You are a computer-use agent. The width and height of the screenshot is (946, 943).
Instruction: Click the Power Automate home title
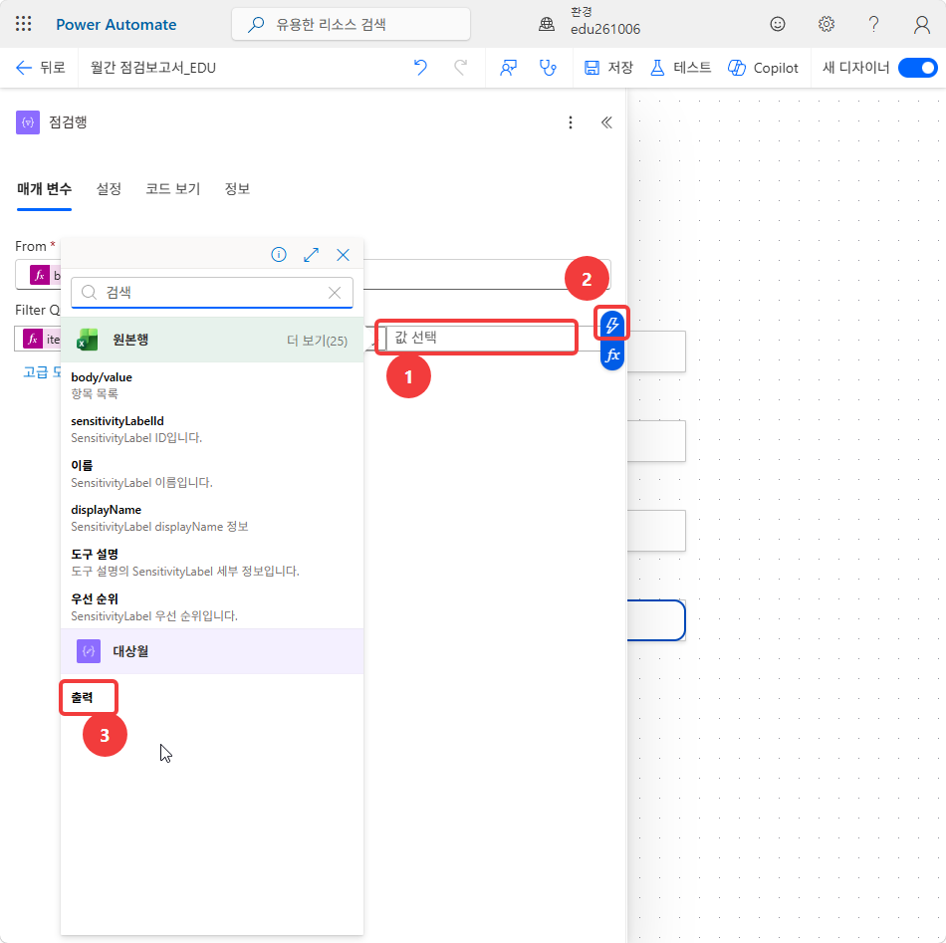click(116, 24)
